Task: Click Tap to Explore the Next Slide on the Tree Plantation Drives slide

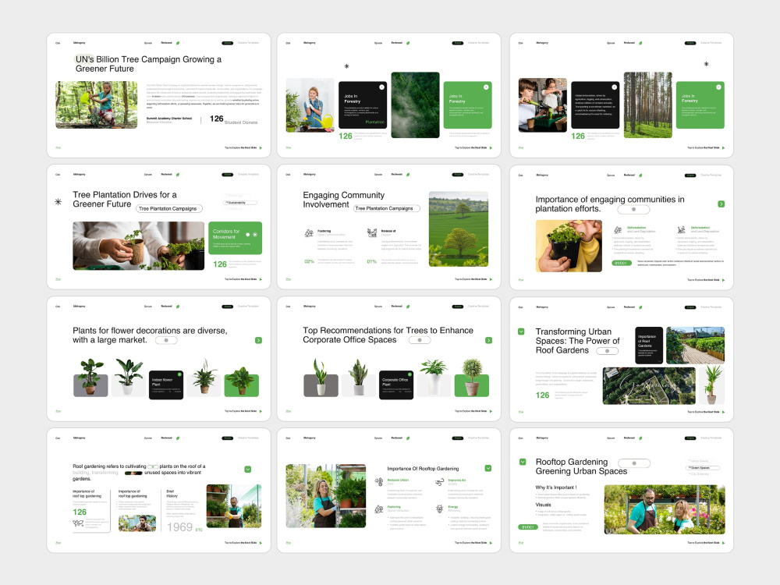Action: coord(241,279)
